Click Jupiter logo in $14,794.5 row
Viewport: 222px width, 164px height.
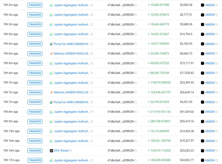(51, 34)
